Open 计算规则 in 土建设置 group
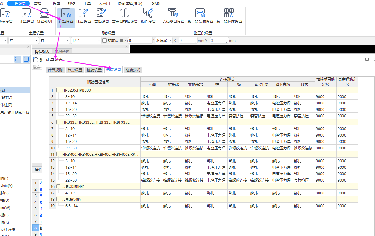 click(x=44, y=16)
